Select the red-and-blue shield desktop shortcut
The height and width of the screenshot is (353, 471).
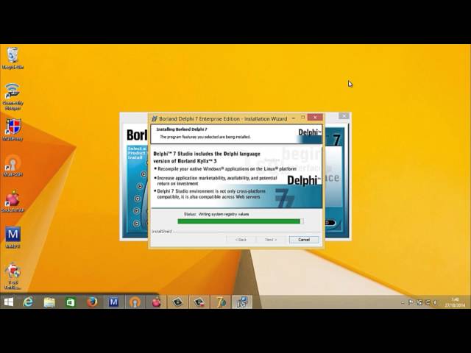(x=13, y=129)
